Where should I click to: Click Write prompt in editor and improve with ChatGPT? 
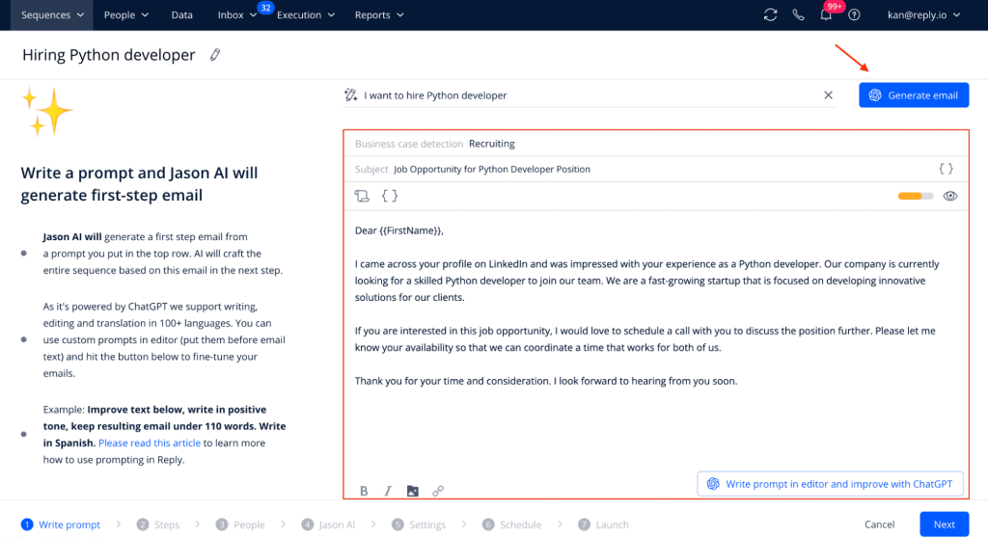830,484
